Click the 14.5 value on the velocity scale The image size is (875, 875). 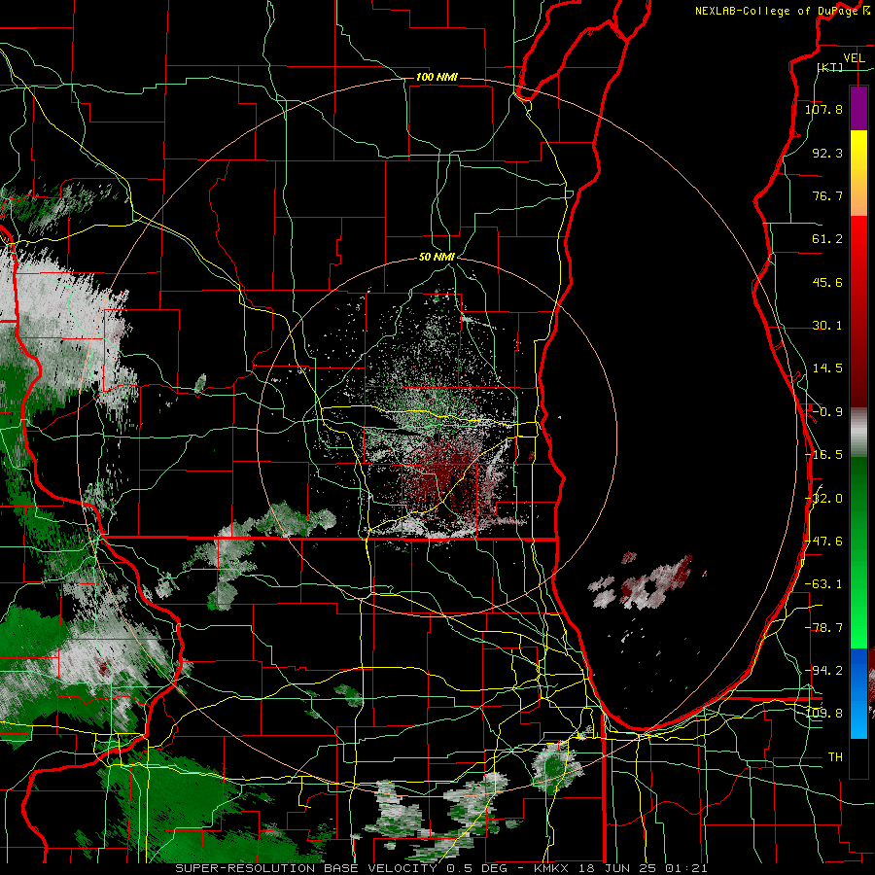point(827,368)
